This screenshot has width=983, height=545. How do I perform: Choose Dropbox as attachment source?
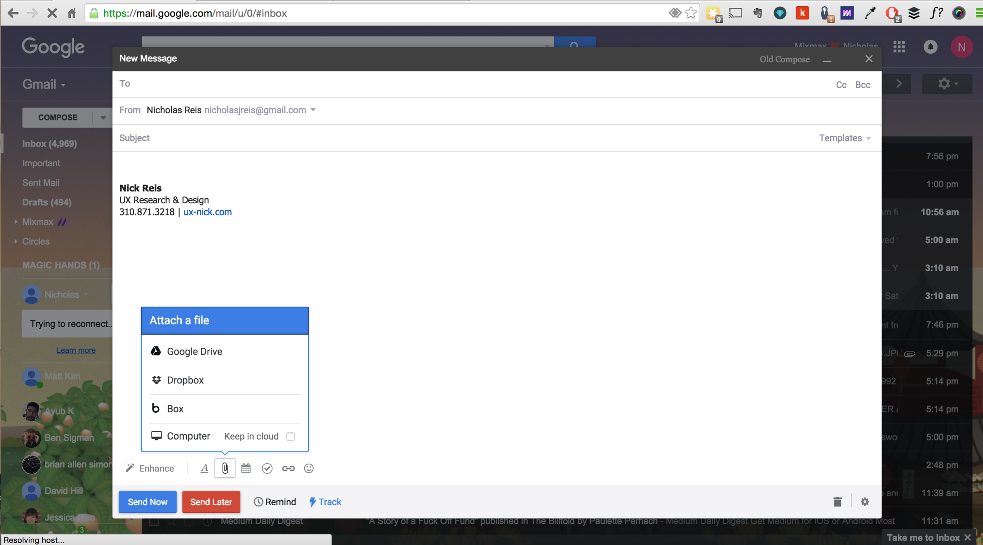coord(225,380)
